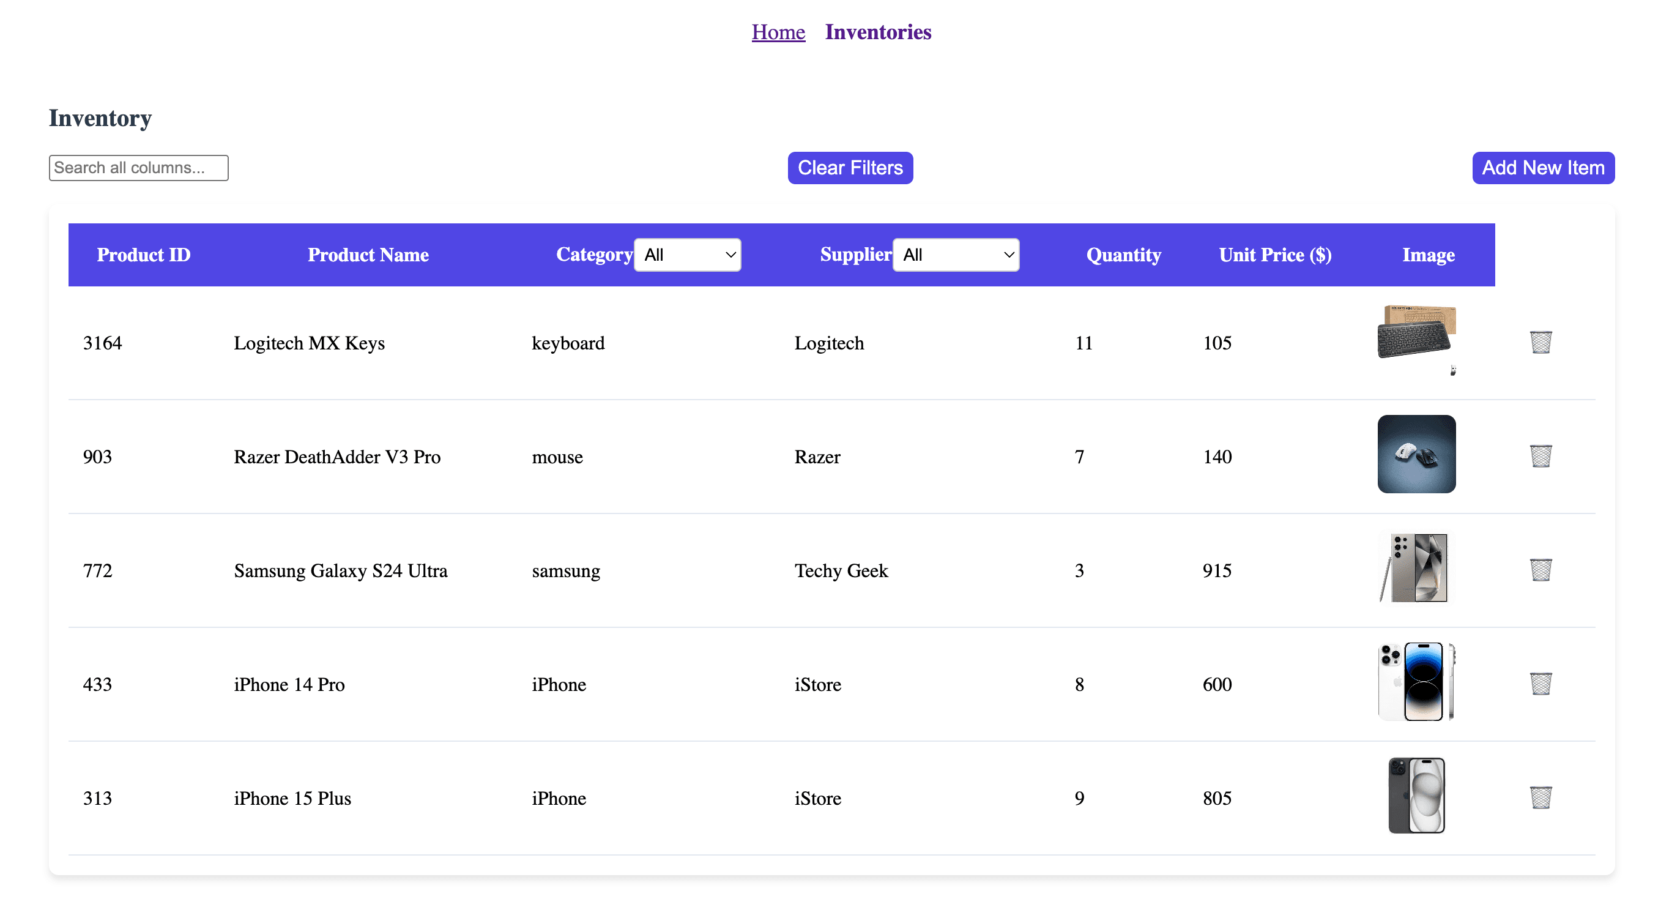The image size is (1680, 918).
Task: Click the Product ID column header
Action: [x=144, y=255]
